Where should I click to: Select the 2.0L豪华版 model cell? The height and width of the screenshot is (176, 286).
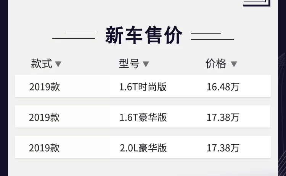pos(143,148)
